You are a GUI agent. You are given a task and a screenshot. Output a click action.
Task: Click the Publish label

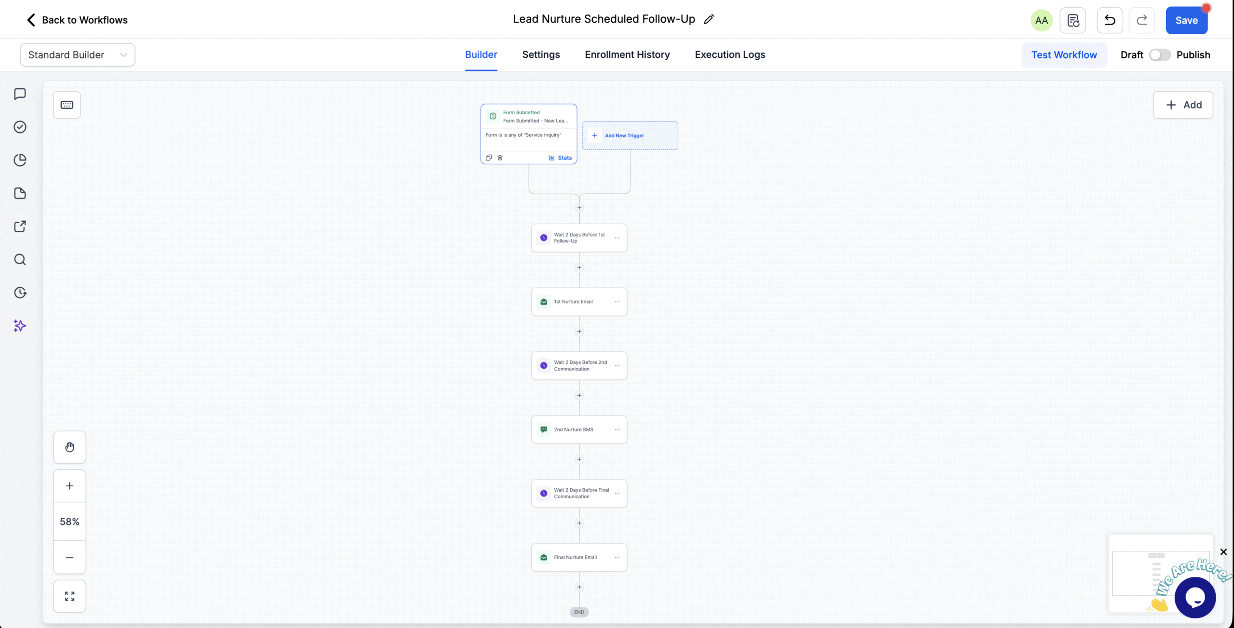coord(1193,55)
